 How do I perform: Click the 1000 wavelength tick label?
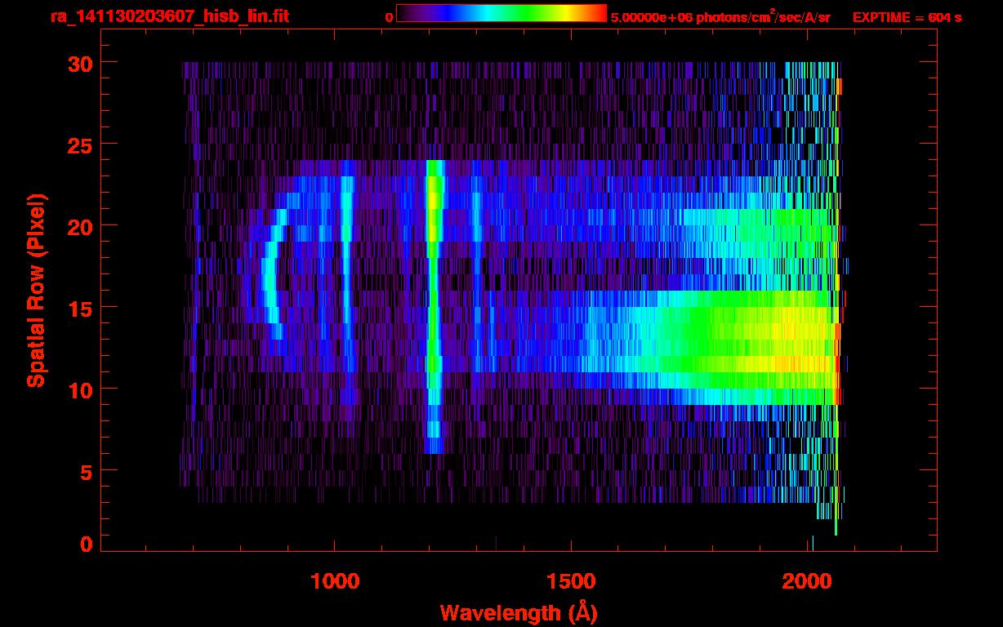click(x=335, y=581)
